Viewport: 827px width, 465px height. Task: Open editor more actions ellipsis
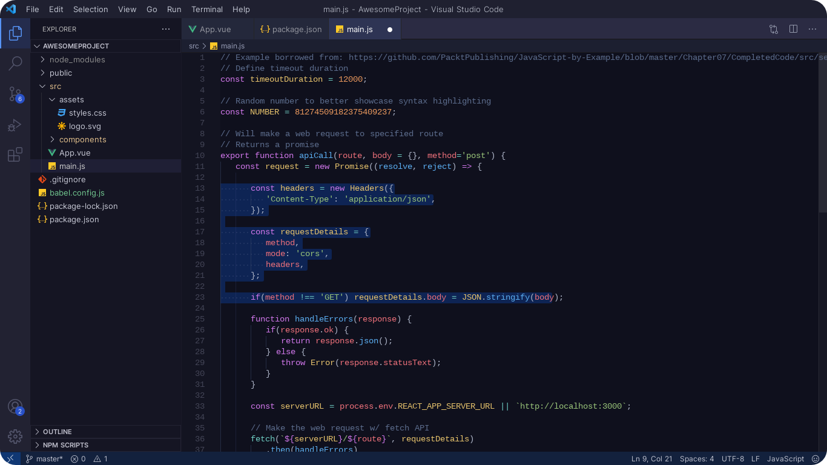(x=812, y=29)
